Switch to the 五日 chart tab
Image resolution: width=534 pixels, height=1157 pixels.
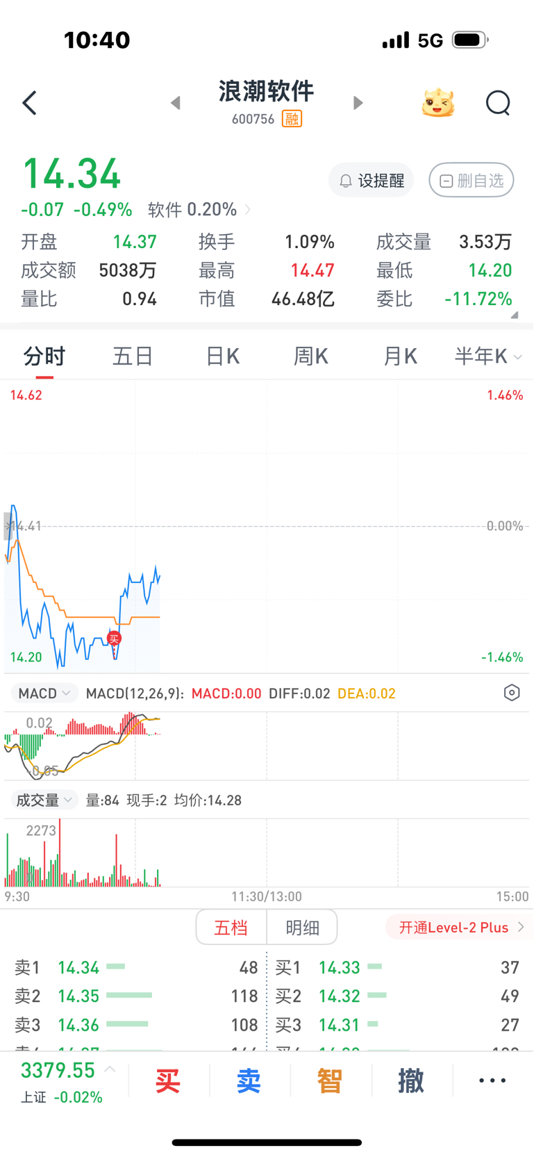pos(133,356)
